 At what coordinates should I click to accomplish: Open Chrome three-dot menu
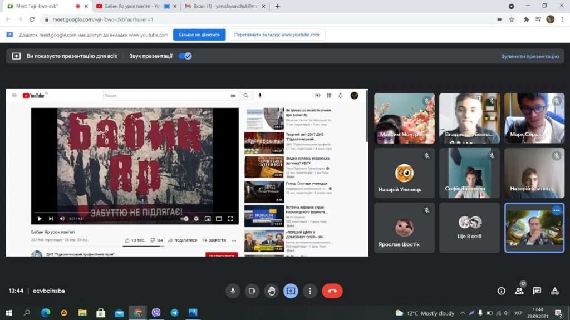(x=562, y=19)
